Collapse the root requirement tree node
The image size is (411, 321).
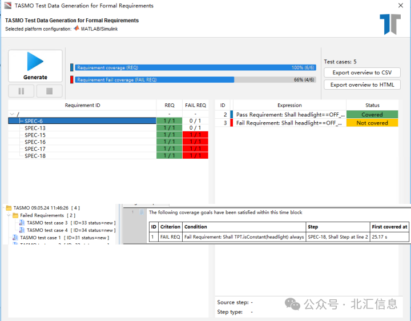point(12,114)
